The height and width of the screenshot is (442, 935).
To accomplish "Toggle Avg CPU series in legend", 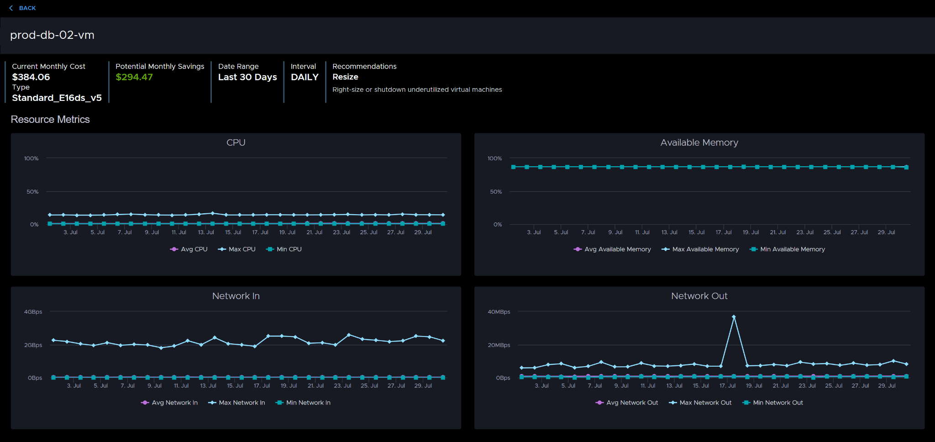I will click(x=189, y=249).
